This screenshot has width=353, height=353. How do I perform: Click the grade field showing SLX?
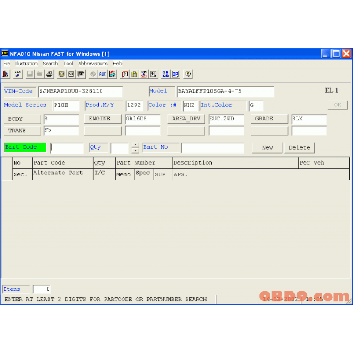(x=309, y=120)
